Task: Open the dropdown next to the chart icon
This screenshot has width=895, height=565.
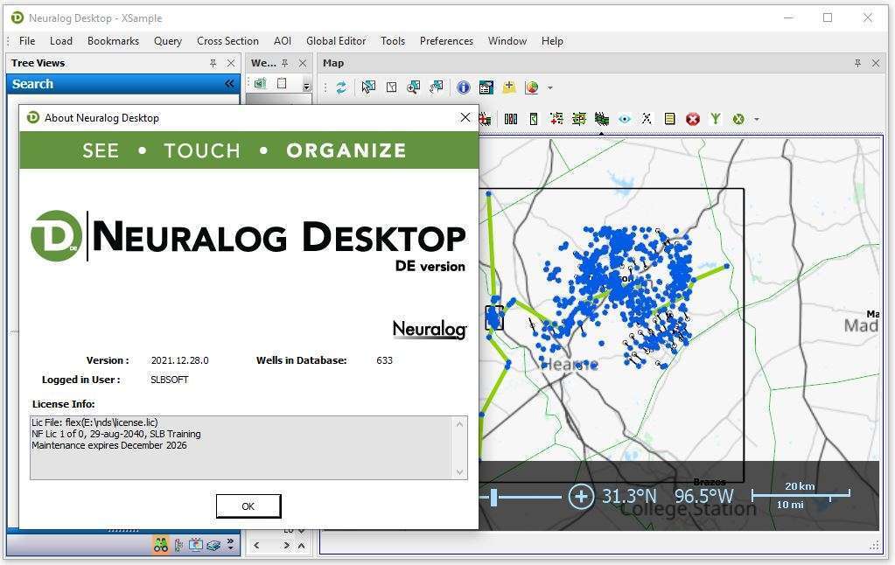Action: [549, 87]
